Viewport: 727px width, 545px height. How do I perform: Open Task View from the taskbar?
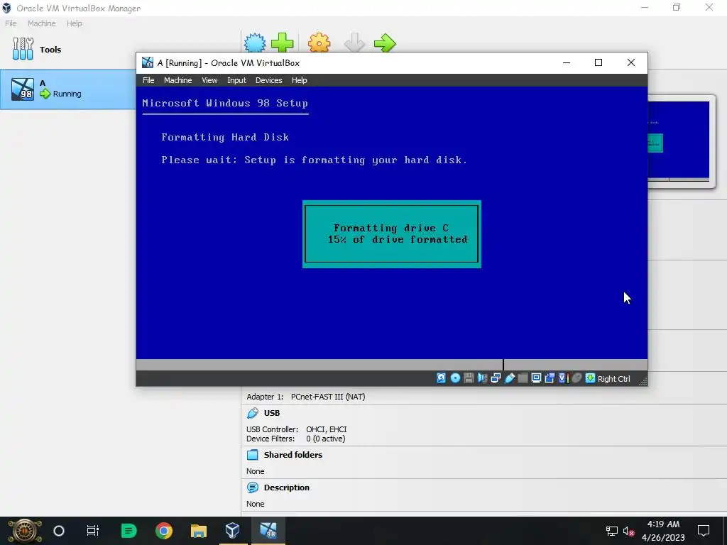point(93,531)
